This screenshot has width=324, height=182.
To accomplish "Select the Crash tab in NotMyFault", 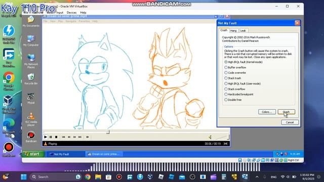I will coord(224,30).
